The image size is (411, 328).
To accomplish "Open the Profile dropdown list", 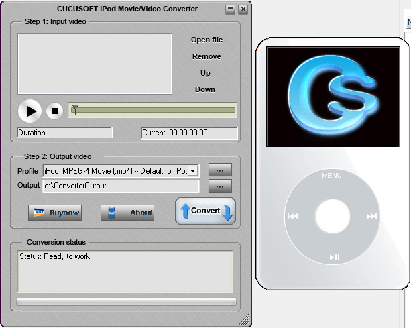I will click(193, 171).
